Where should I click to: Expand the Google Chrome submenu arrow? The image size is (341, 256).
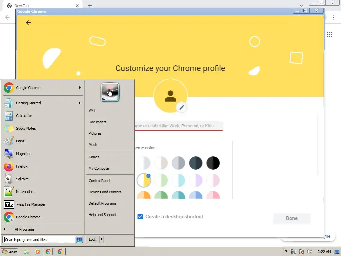tap(80, 88)
